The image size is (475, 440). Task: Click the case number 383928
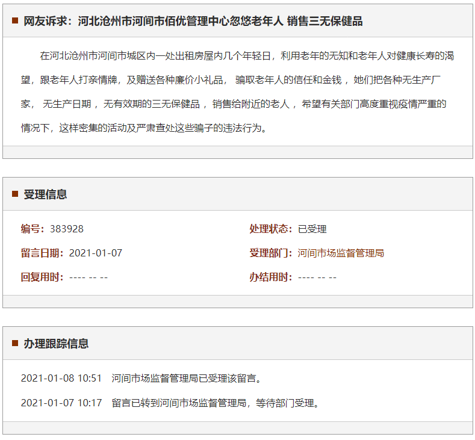tap(67, 229)
